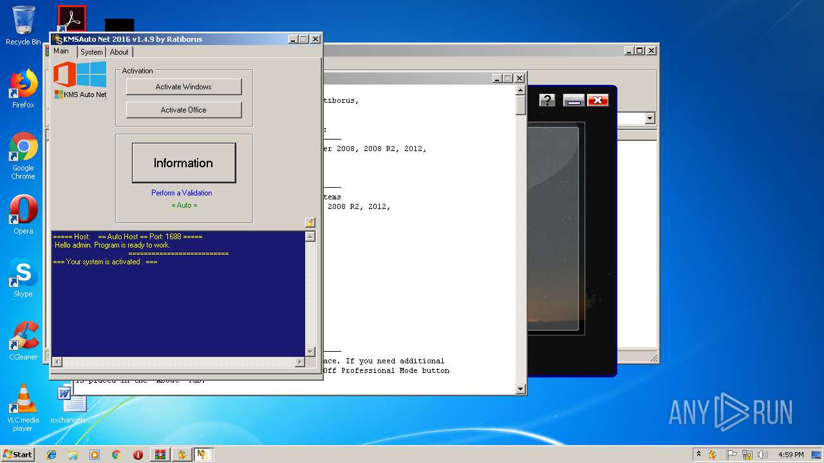Open Internet Explorer from taskbar
This screenshot has width=824, height=463.
(x=51, y=455)
